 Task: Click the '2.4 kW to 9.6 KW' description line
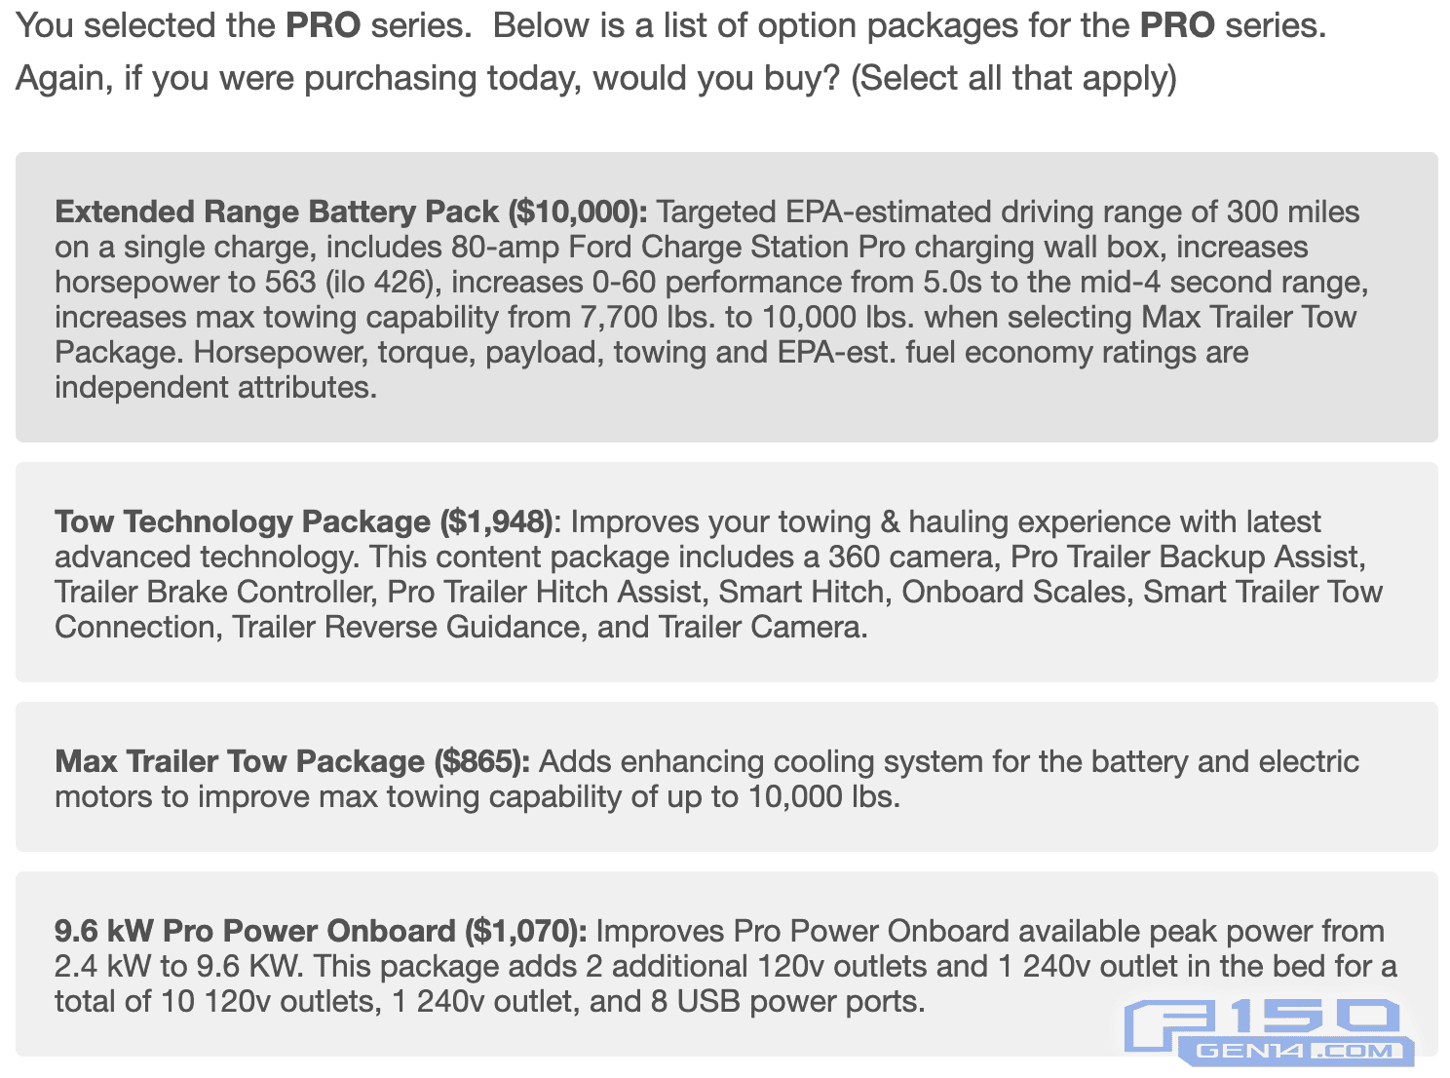[725, 966]
